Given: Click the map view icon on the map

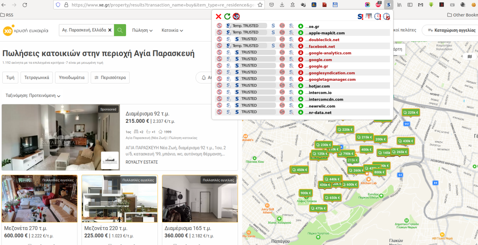Looking at the screenshot, I should (x=470, y=56).
